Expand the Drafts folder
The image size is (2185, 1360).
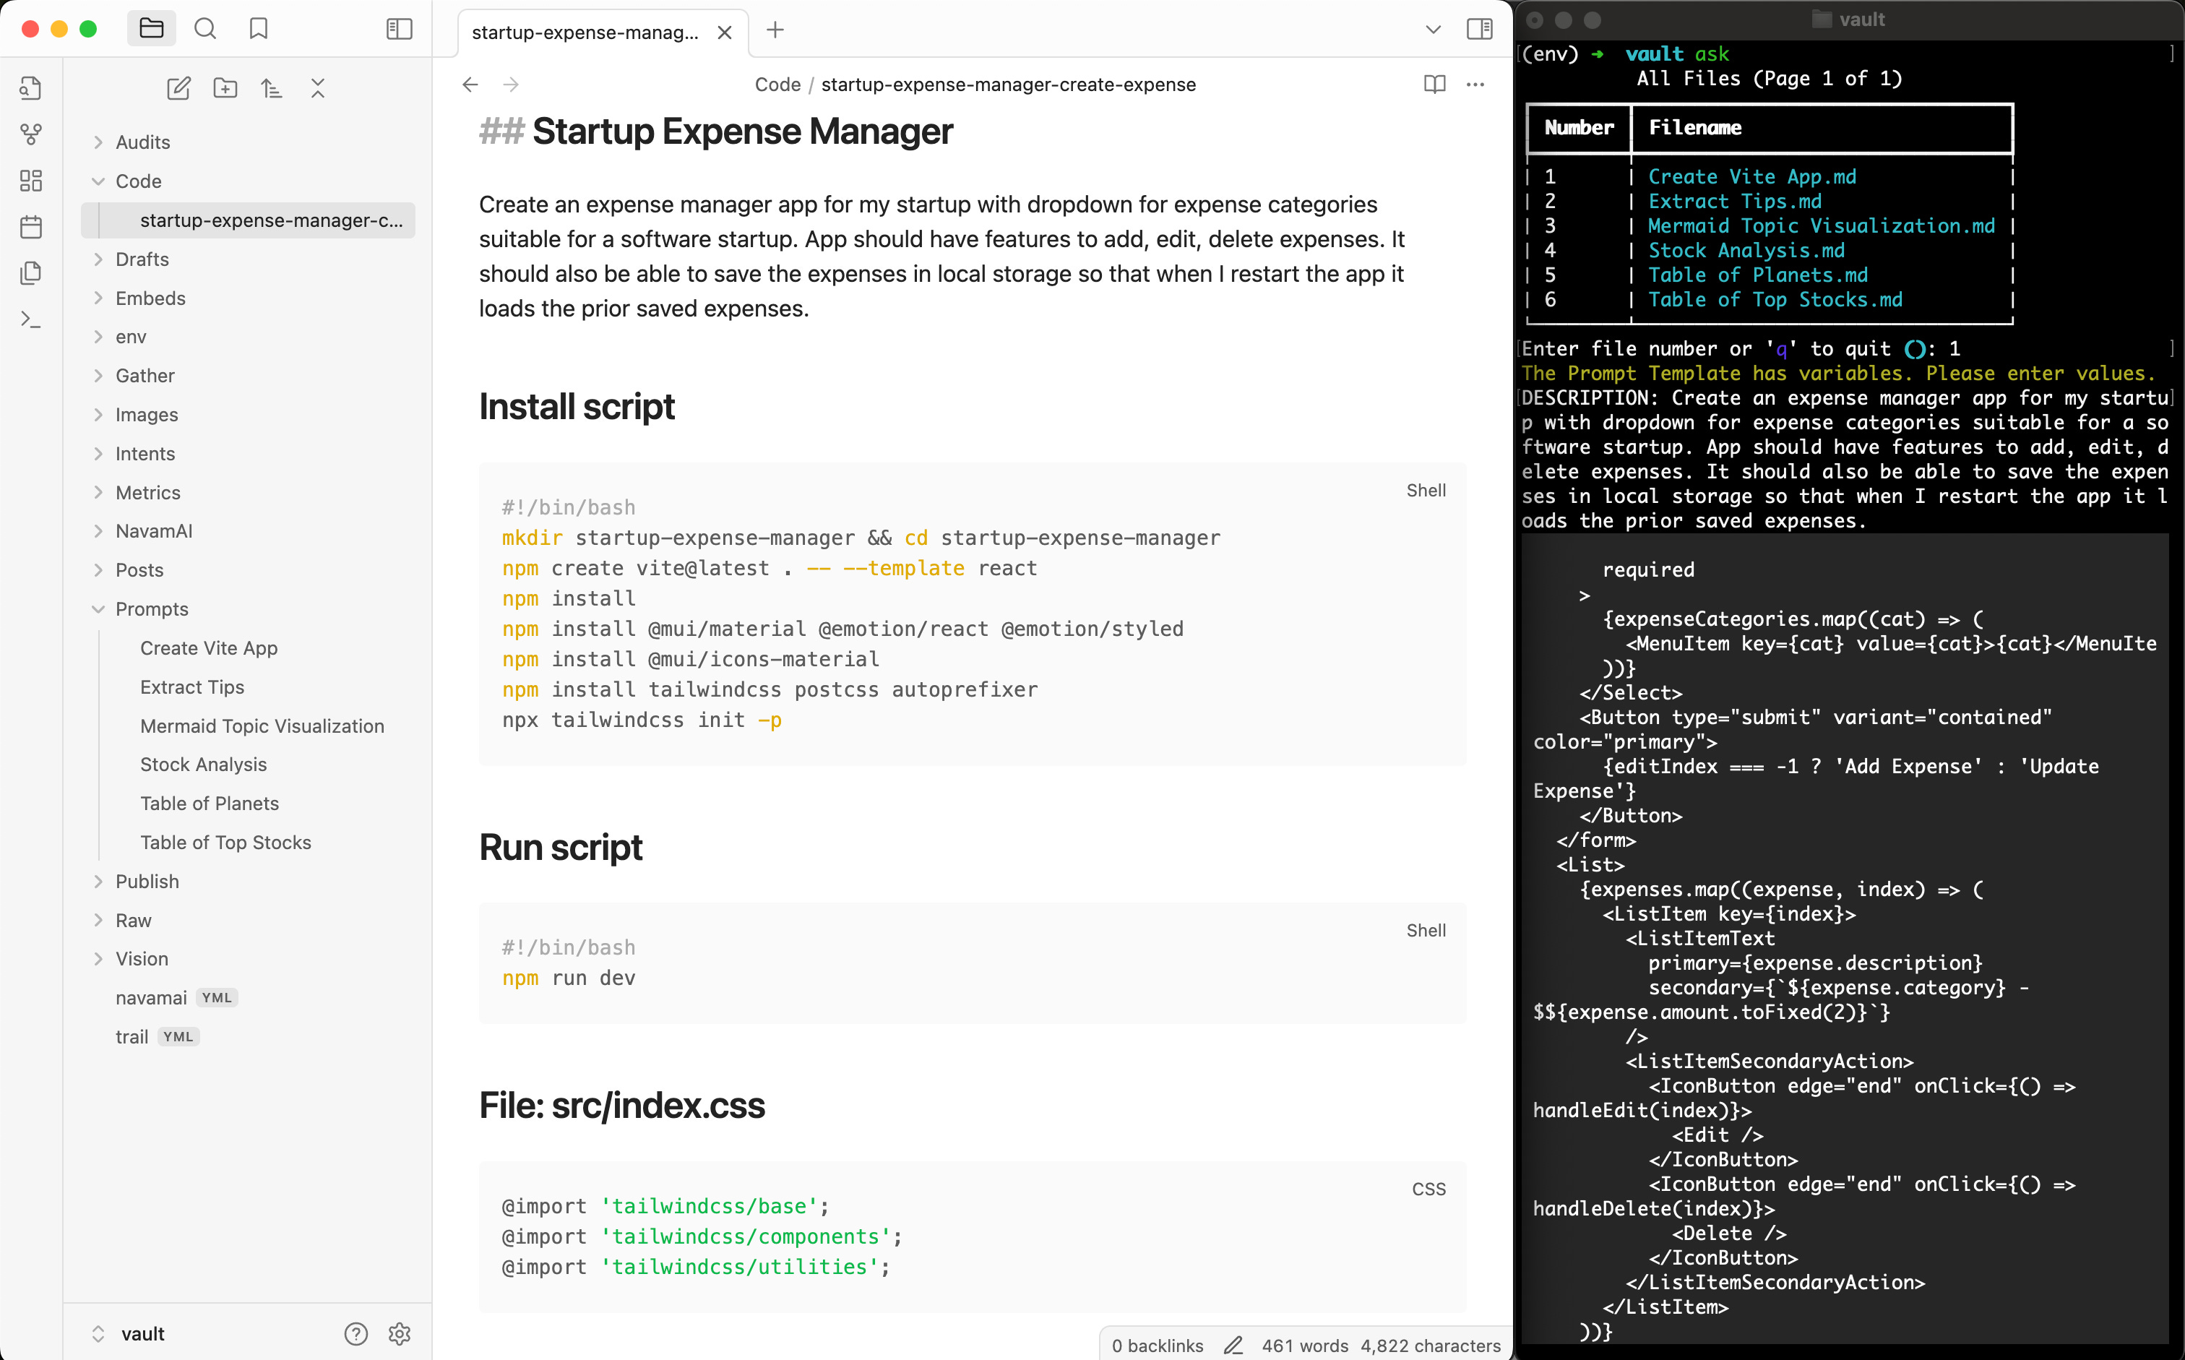[141, 259]
